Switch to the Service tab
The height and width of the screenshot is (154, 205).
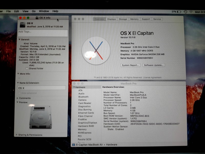pos(157,19)
